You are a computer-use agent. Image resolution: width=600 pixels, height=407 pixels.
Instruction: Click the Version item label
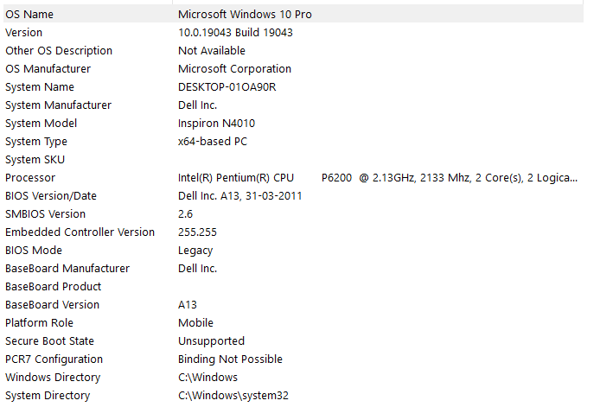pyautogui.click(x=23, y=33)
